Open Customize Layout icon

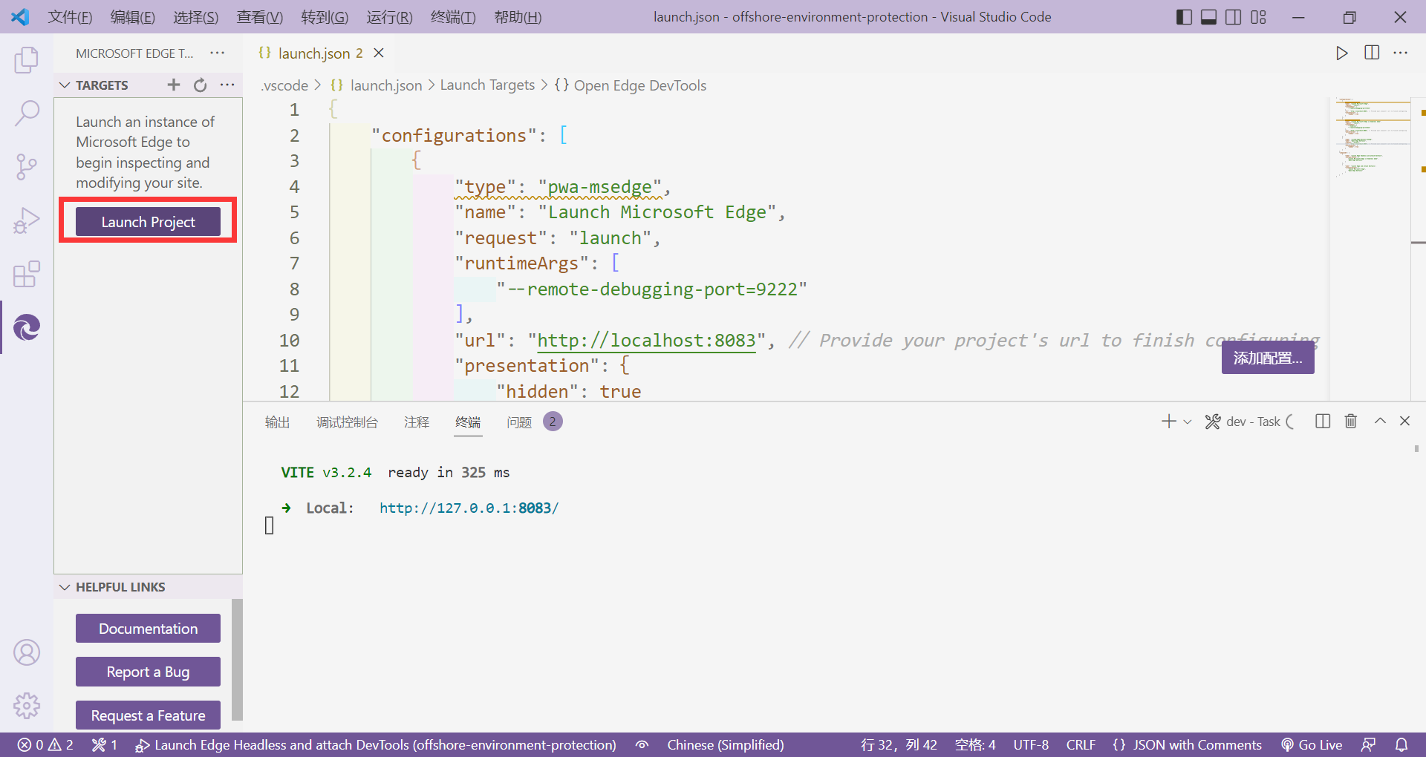[1258, 16]
